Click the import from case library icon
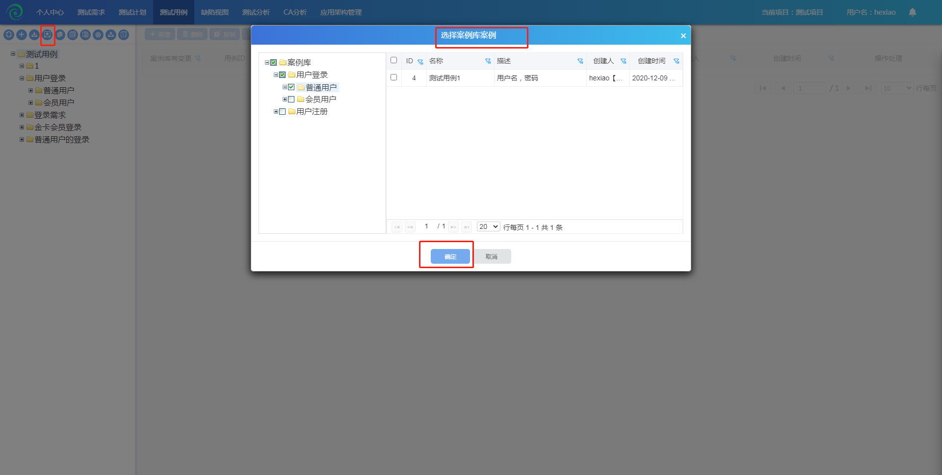 (x=47, y=35)
